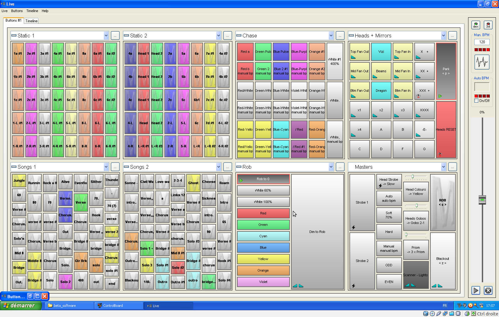The image size is (499, 317).
Task: Click the round X stop icon
Action: [x=488, y=290]
